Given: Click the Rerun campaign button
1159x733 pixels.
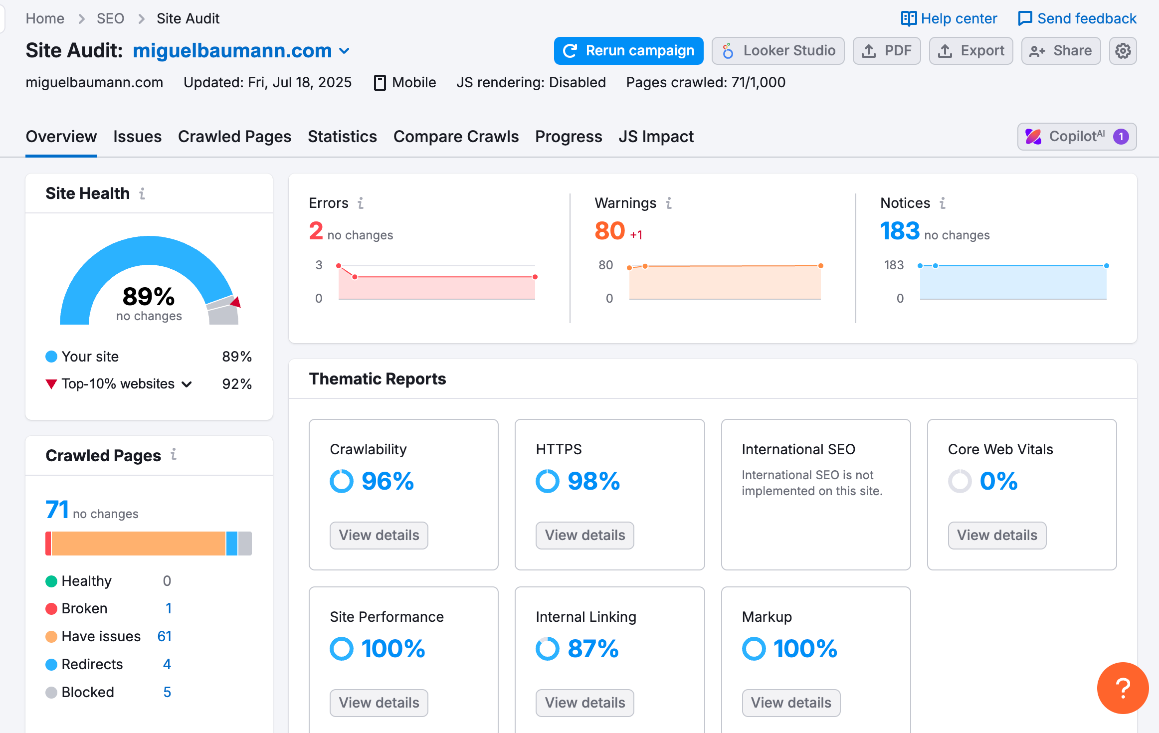Looking at the screenshot, I should pyautogui.click(x=628, y=51).
